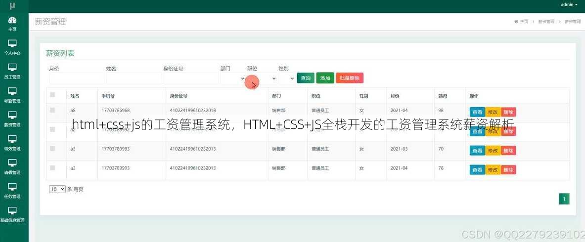
Task: Click the 操作 column header
Action: tap(474, 96)
